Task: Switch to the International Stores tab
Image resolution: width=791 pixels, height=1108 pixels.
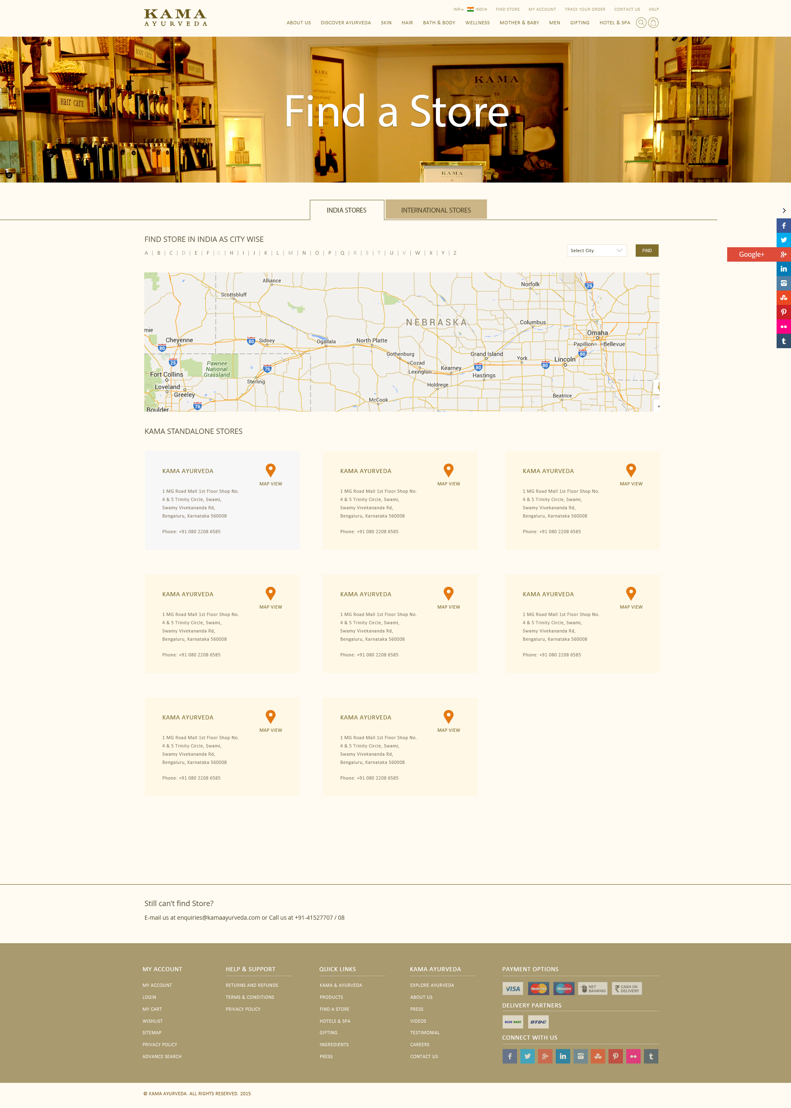Action: (436, 210)
